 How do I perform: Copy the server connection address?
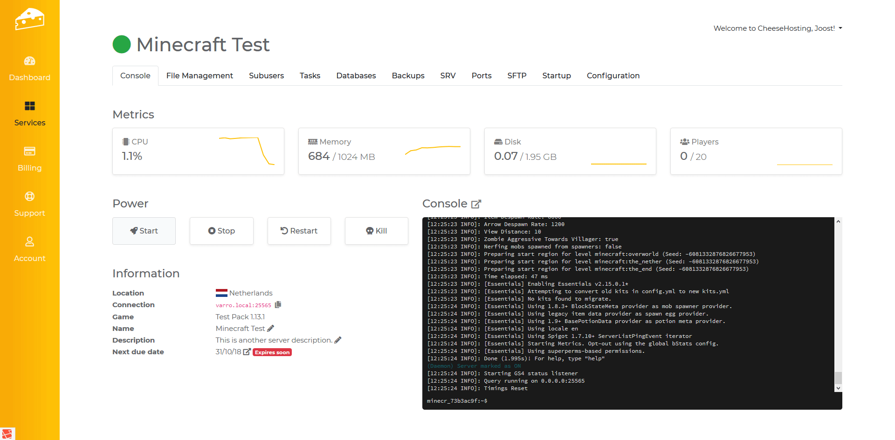(278, 305)
